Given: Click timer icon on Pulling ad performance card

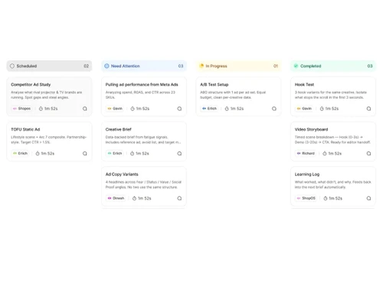Looking at the screenshot, I should (x=133, y=109).
